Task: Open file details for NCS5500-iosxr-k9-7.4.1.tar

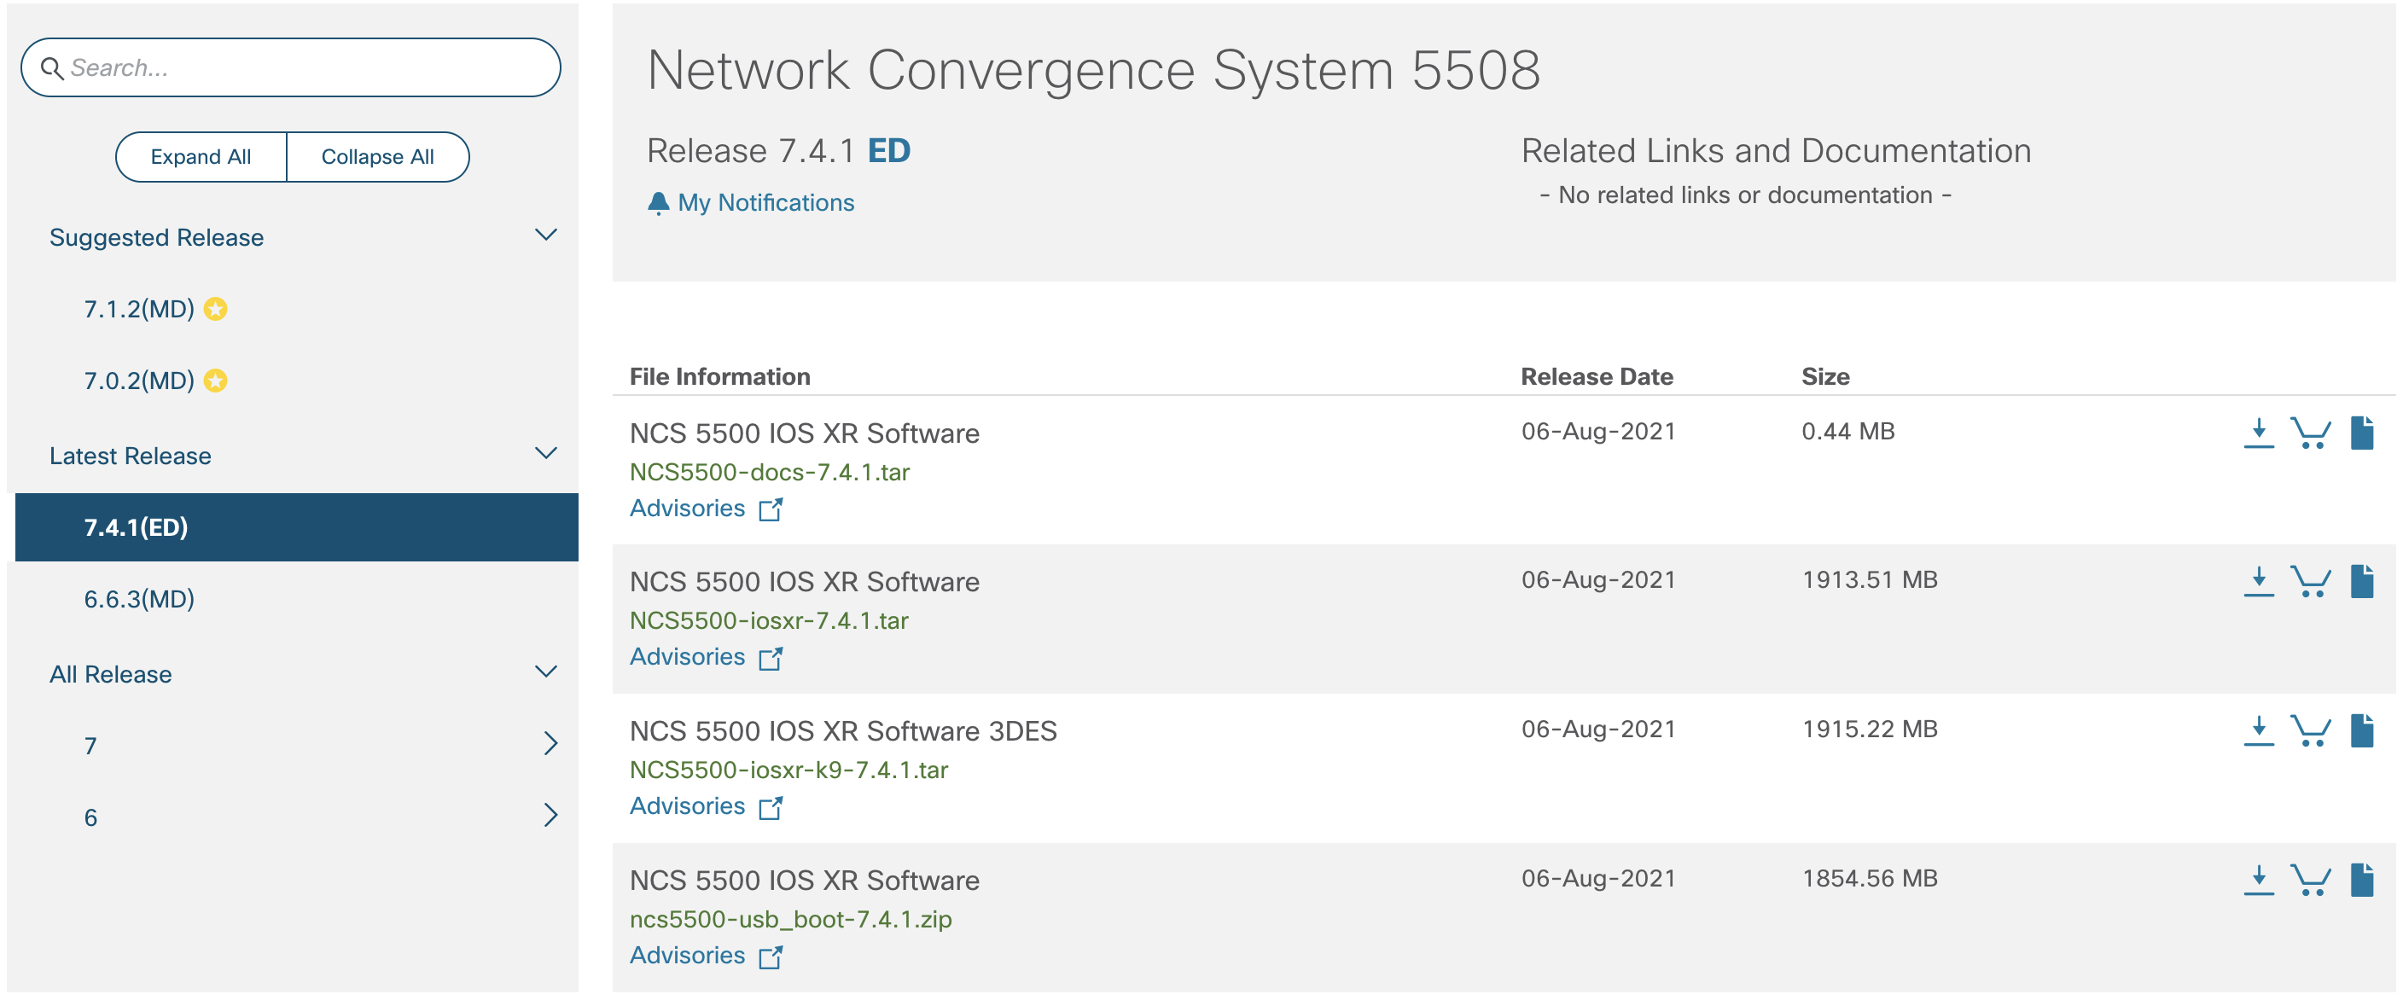Action: coord(2362,730)
